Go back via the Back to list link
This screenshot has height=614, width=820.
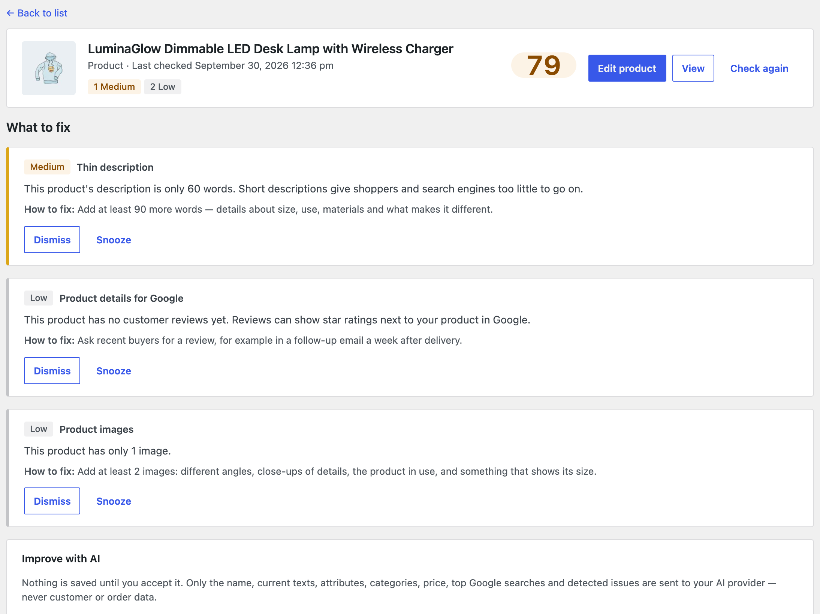(37, 13)
